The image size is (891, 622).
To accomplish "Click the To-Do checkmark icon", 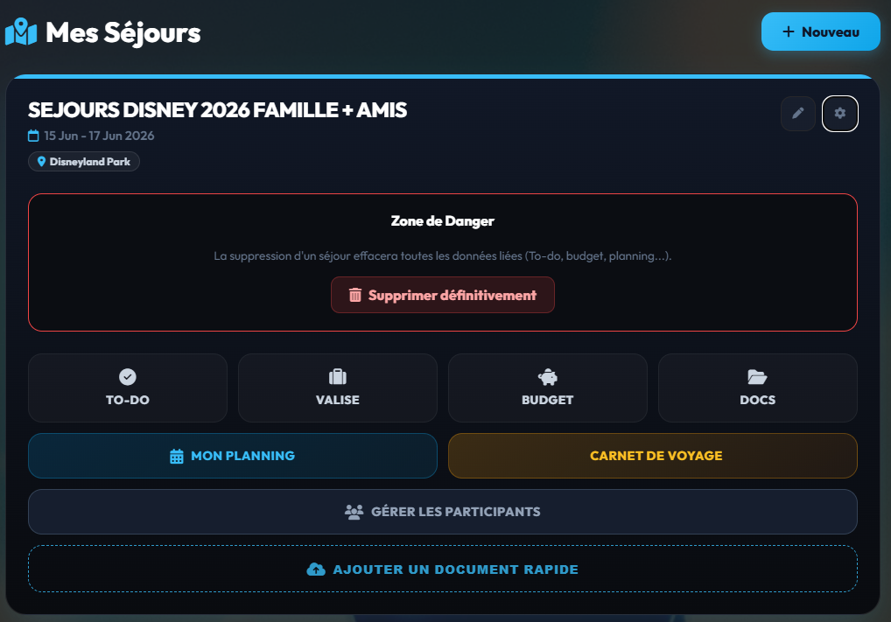I will (x=128, y=377).
